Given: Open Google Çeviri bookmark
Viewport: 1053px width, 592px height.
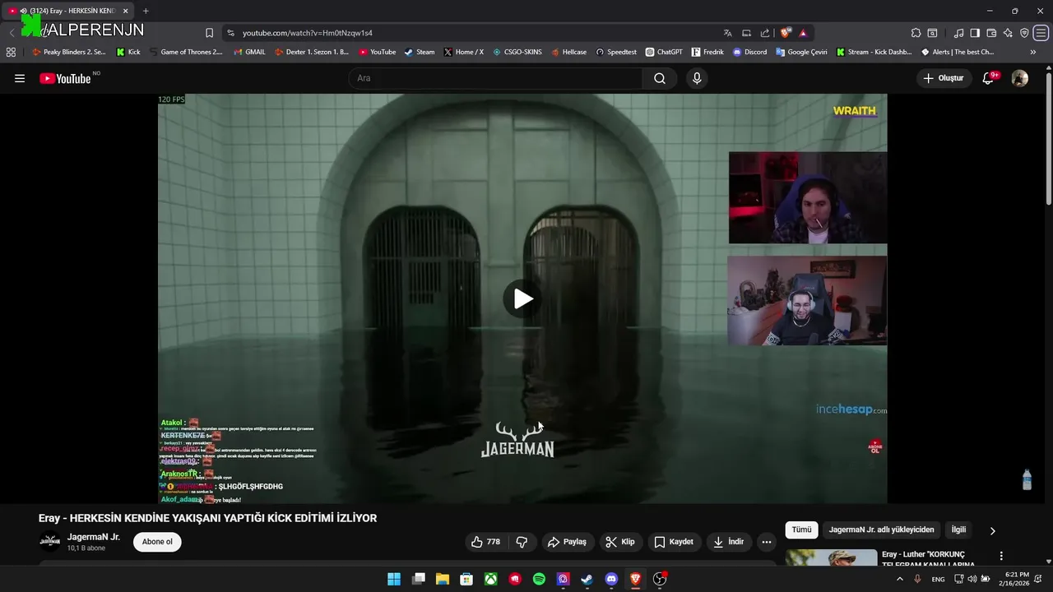Looking at the screenshot, I should 801,52.
